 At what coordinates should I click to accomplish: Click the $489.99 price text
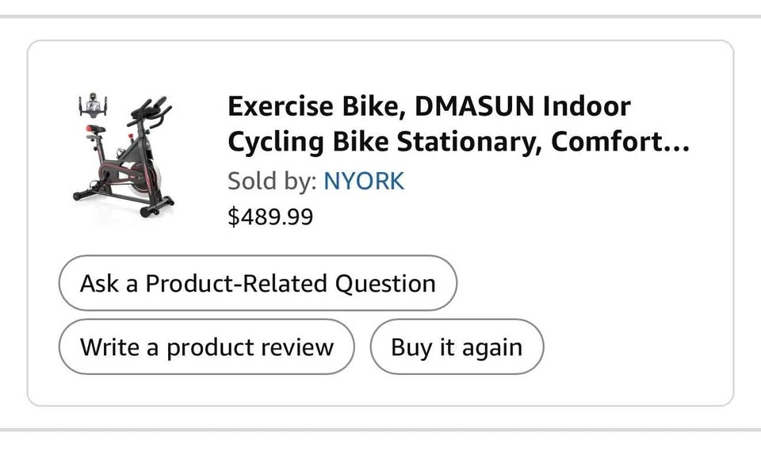pos(270,216)
